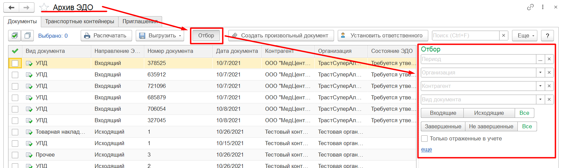This screenshot has width=561, height=168.
Task: Click document icon in row 685879
Action: [29, 98]
